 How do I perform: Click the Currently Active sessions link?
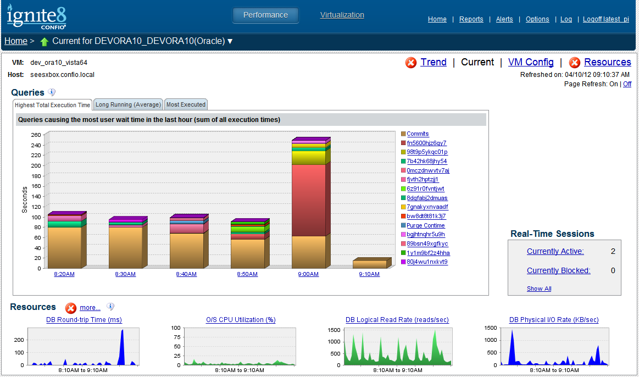(x=555, y=251)
